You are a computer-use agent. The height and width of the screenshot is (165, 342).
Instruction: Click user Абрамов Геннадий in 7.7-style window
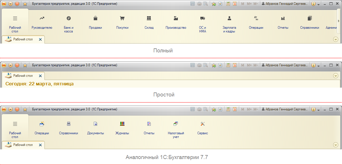tap(284, 109)
